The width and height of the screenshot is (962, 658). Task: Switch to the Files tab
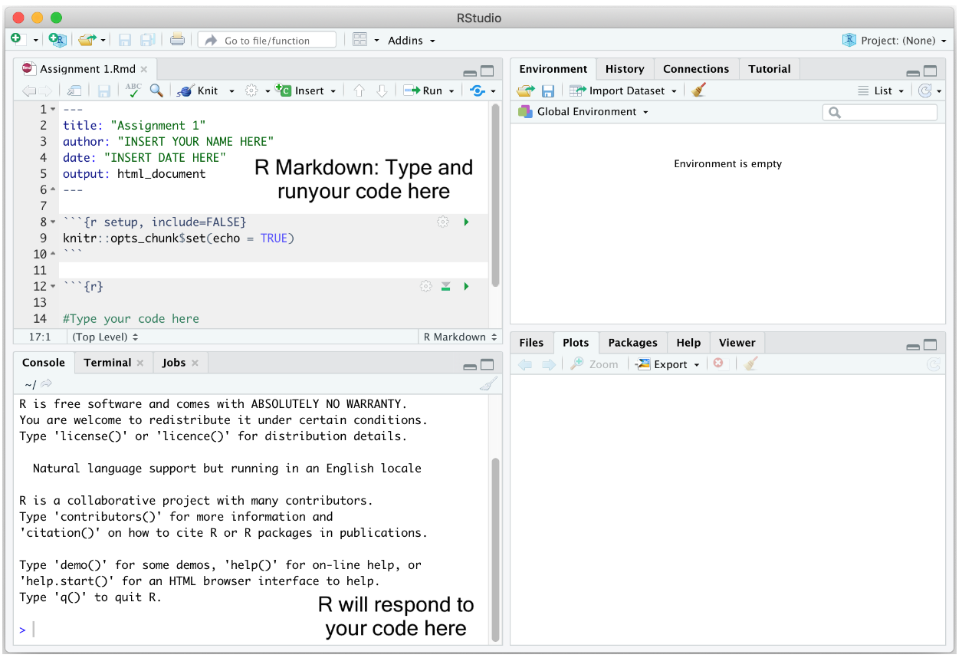click(531, 343)
